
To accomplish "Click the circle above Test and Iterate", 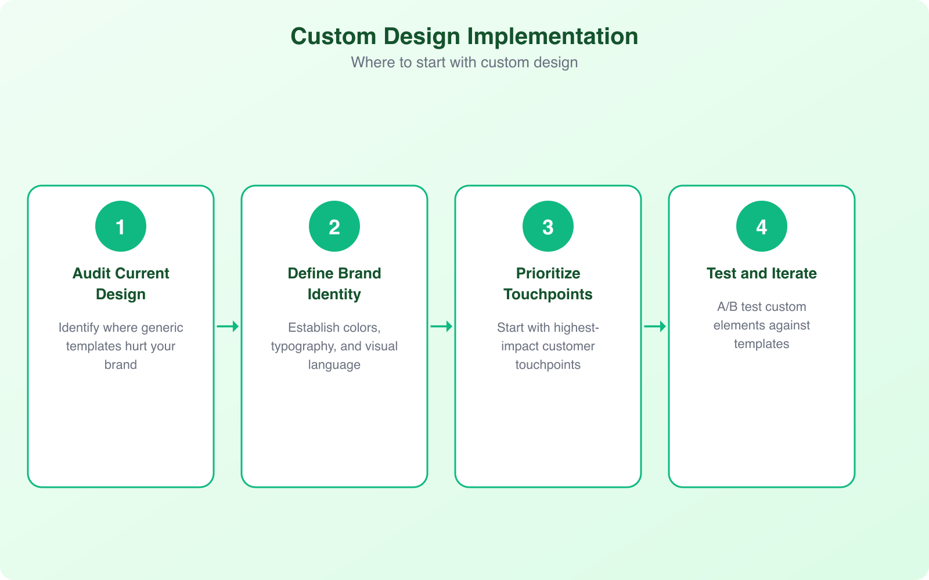I will [761, 226].
